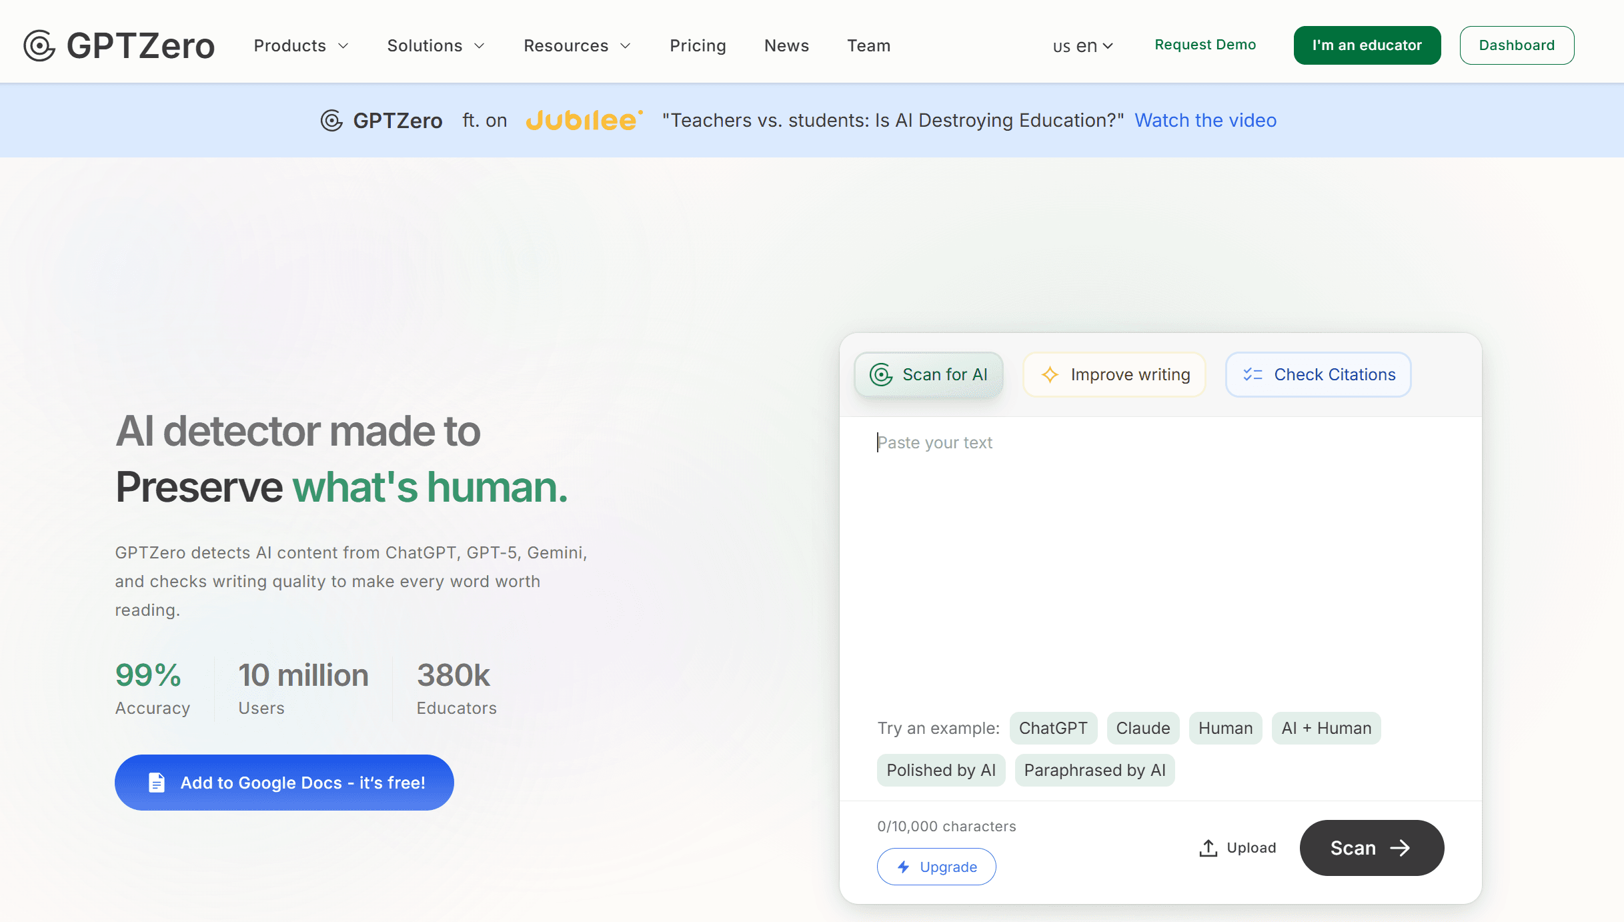This screenshot has width=1624, height=922.
Task: Click the arrow icon inside the Scan button
Action: pyautogui.click(x=1399, y=847)
